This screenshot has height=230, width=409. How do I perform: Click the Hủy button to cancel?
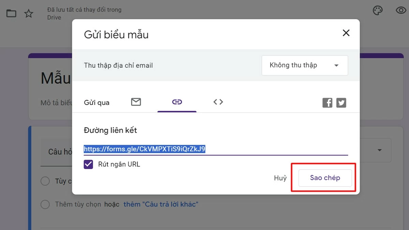280,178
